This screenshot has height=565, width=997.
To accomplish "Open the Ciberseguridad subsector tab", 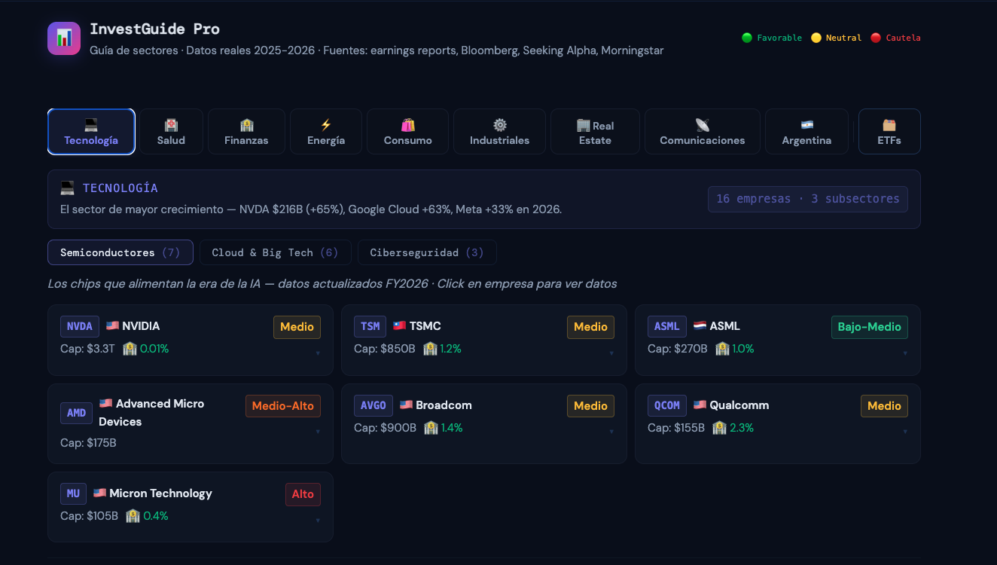I will (427, 252).
